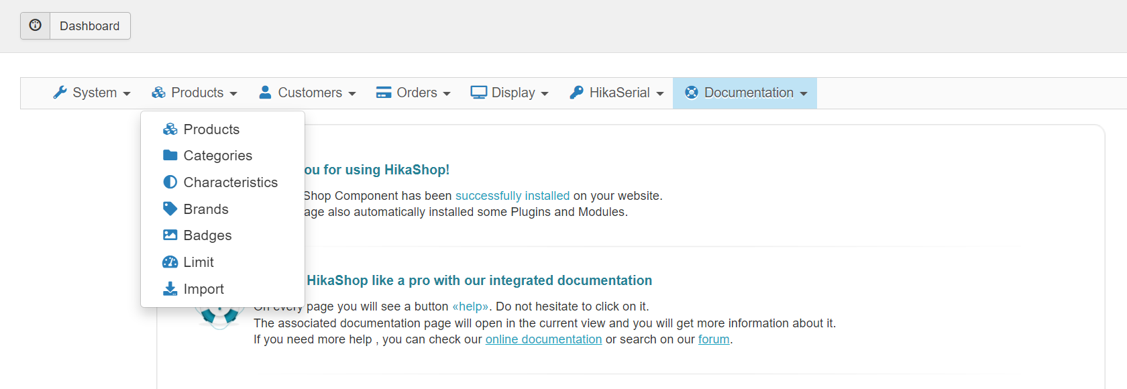Expand the HikaSerial dropdown caret

click(660, 94)
